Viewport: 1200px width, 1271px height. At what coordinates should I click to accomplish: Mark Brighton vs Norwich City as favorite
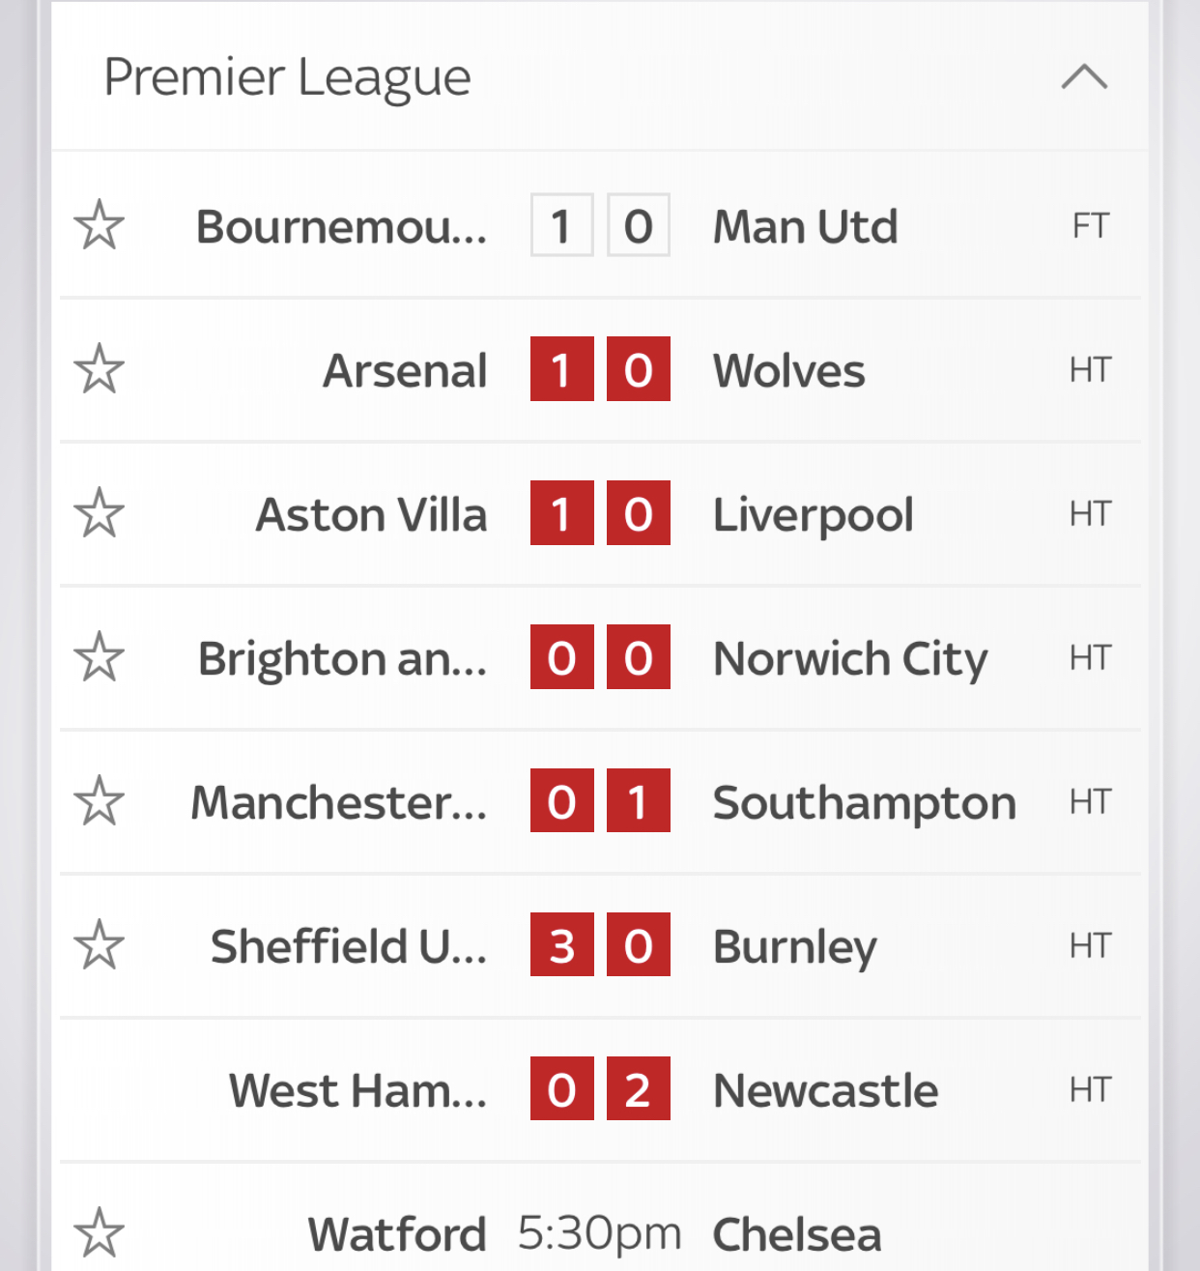click(99, 657)
